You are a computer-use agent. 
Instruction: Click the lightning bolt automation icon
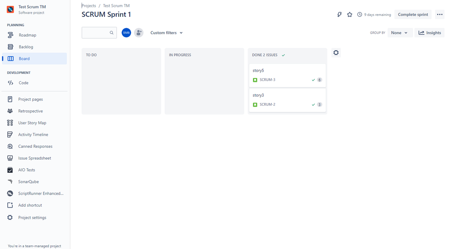(340, 15)
